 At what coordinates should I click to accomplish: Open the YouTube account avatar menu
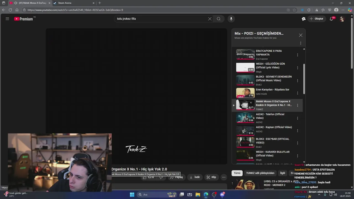[342, 19]
